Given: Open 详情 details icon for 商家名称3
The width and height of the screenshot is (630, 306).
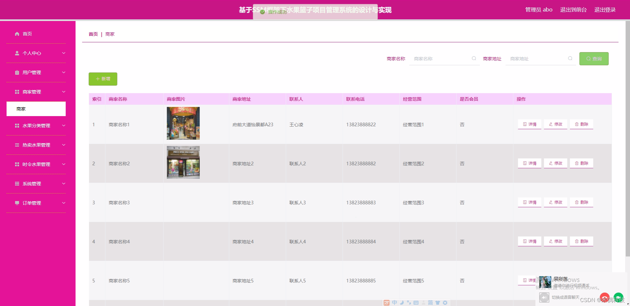Looking at the screenshot, I should click(525, 202).
